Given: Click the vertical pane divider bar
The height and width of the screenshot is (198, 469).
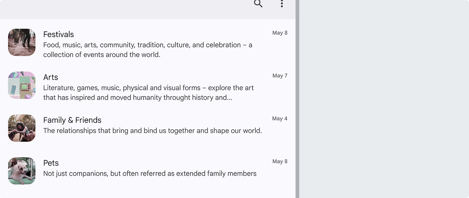Looking at the screenshot, I should coord(298,99).
